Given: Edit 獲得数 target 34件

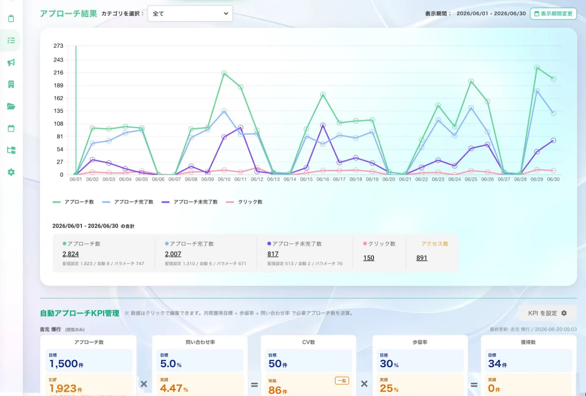Looking at the screenshot, I should click(x=497, y=364).
